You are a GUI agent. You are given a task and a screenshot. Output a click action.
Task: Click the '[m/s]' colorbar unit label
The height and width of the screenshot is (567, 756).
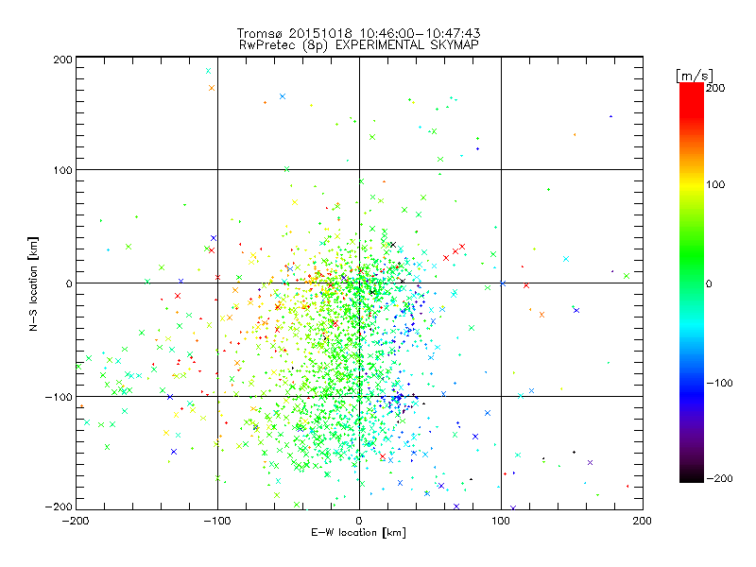click(x=695, y=76)
